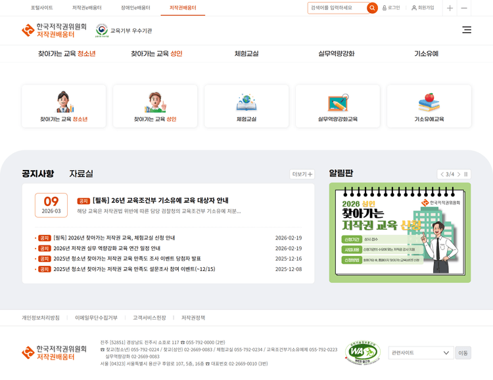493x380 pixels.
Task: Pause the 알림판 slideshow
Action: 466,175
